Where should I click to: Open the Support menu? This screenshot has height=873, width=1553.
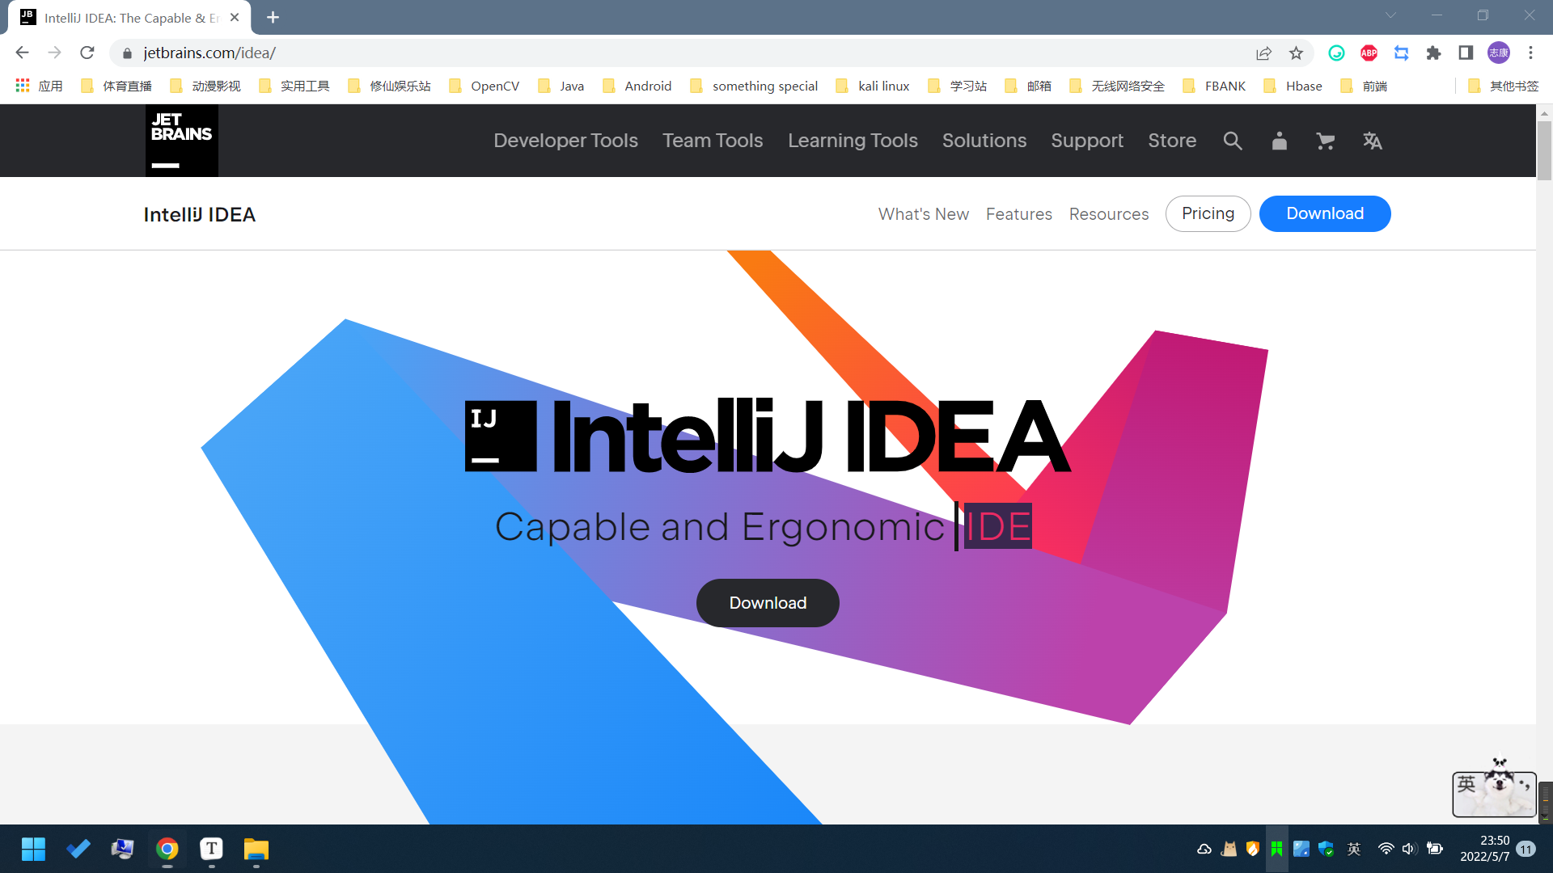1087,141
